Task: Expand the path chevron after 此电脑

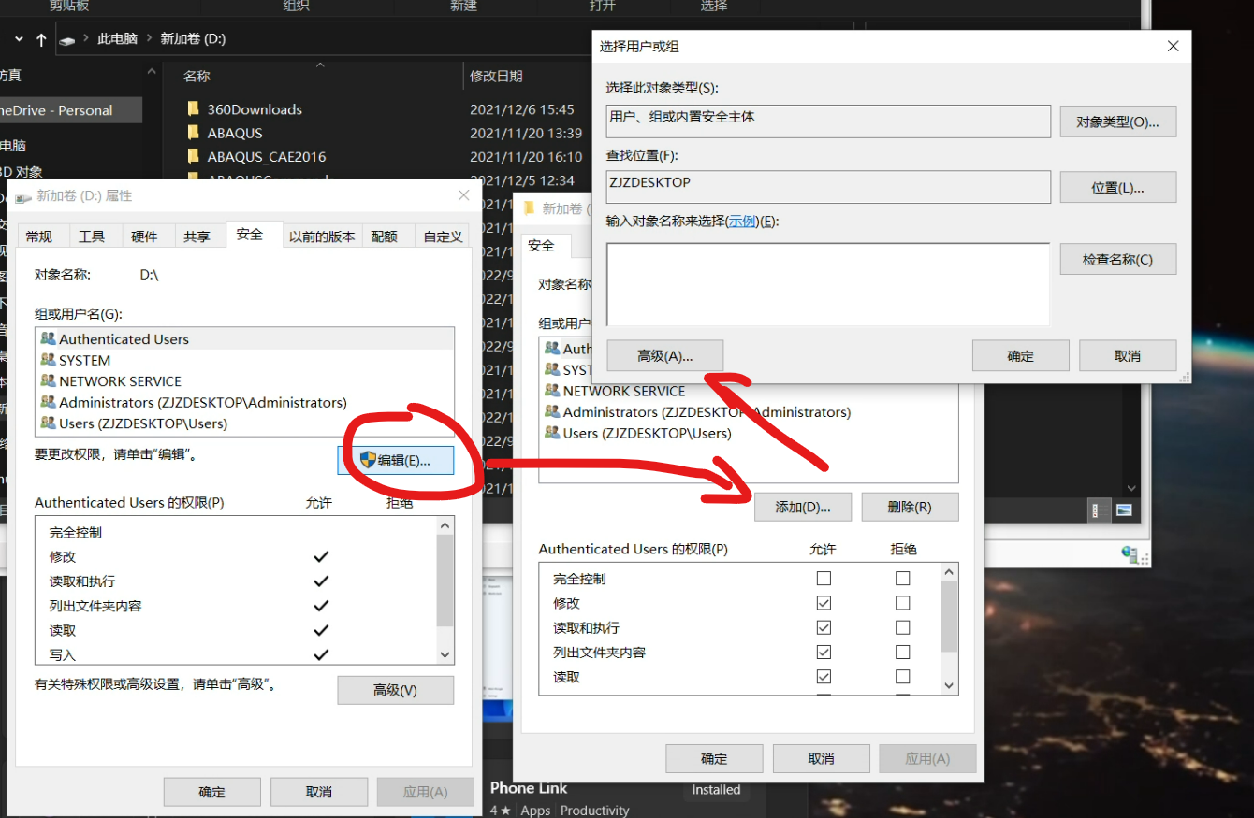Action: (149, 39)
